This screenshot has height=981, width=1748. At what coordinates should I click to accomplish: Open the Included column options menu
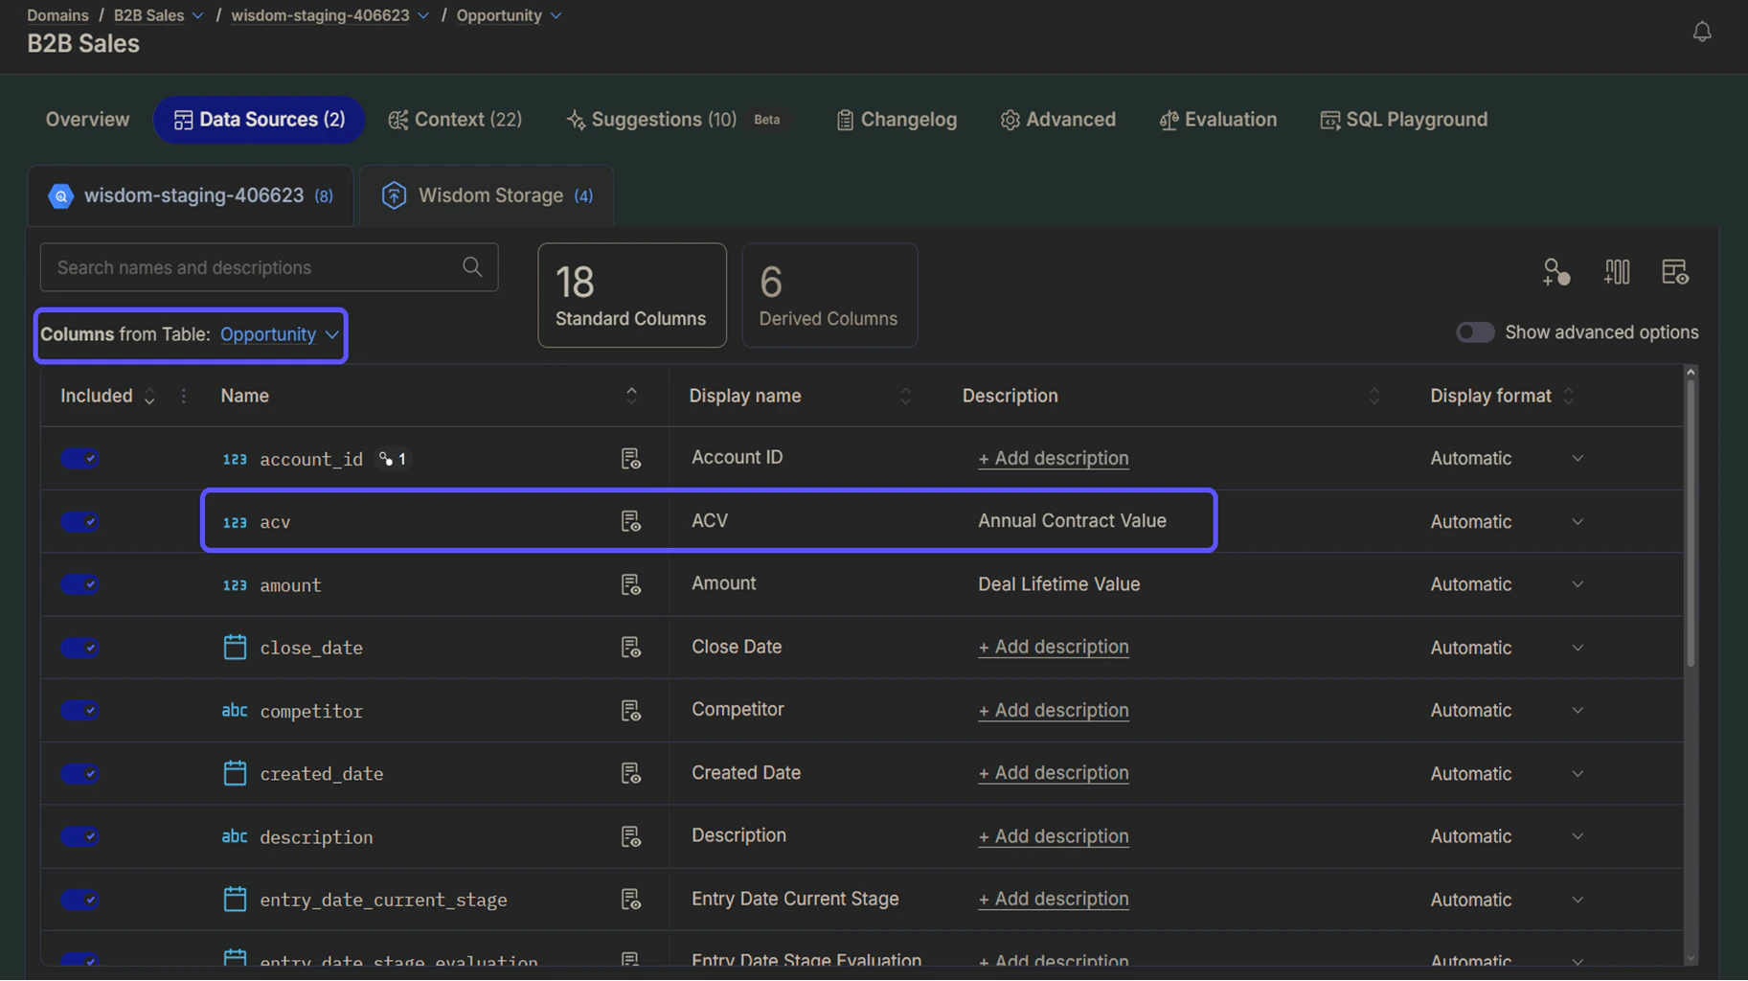[x=184, y=396]
